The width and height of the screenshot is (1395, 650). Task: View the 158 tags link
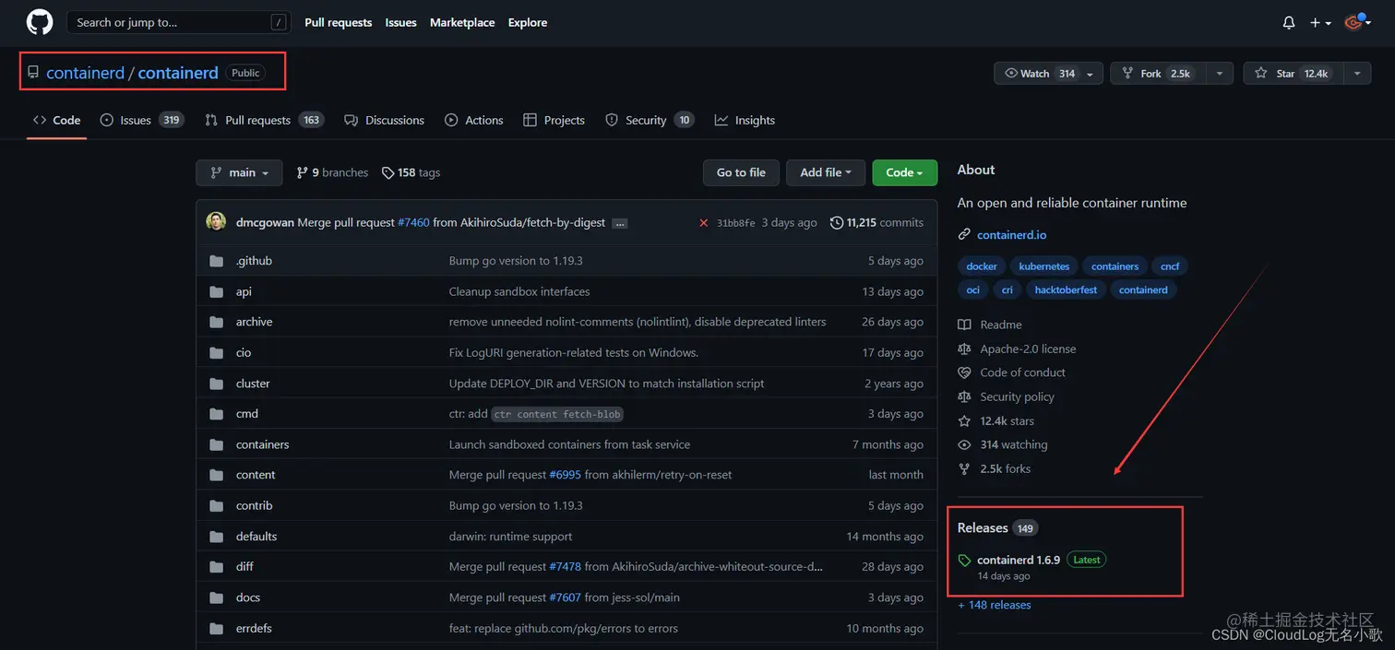click(411, 172)
